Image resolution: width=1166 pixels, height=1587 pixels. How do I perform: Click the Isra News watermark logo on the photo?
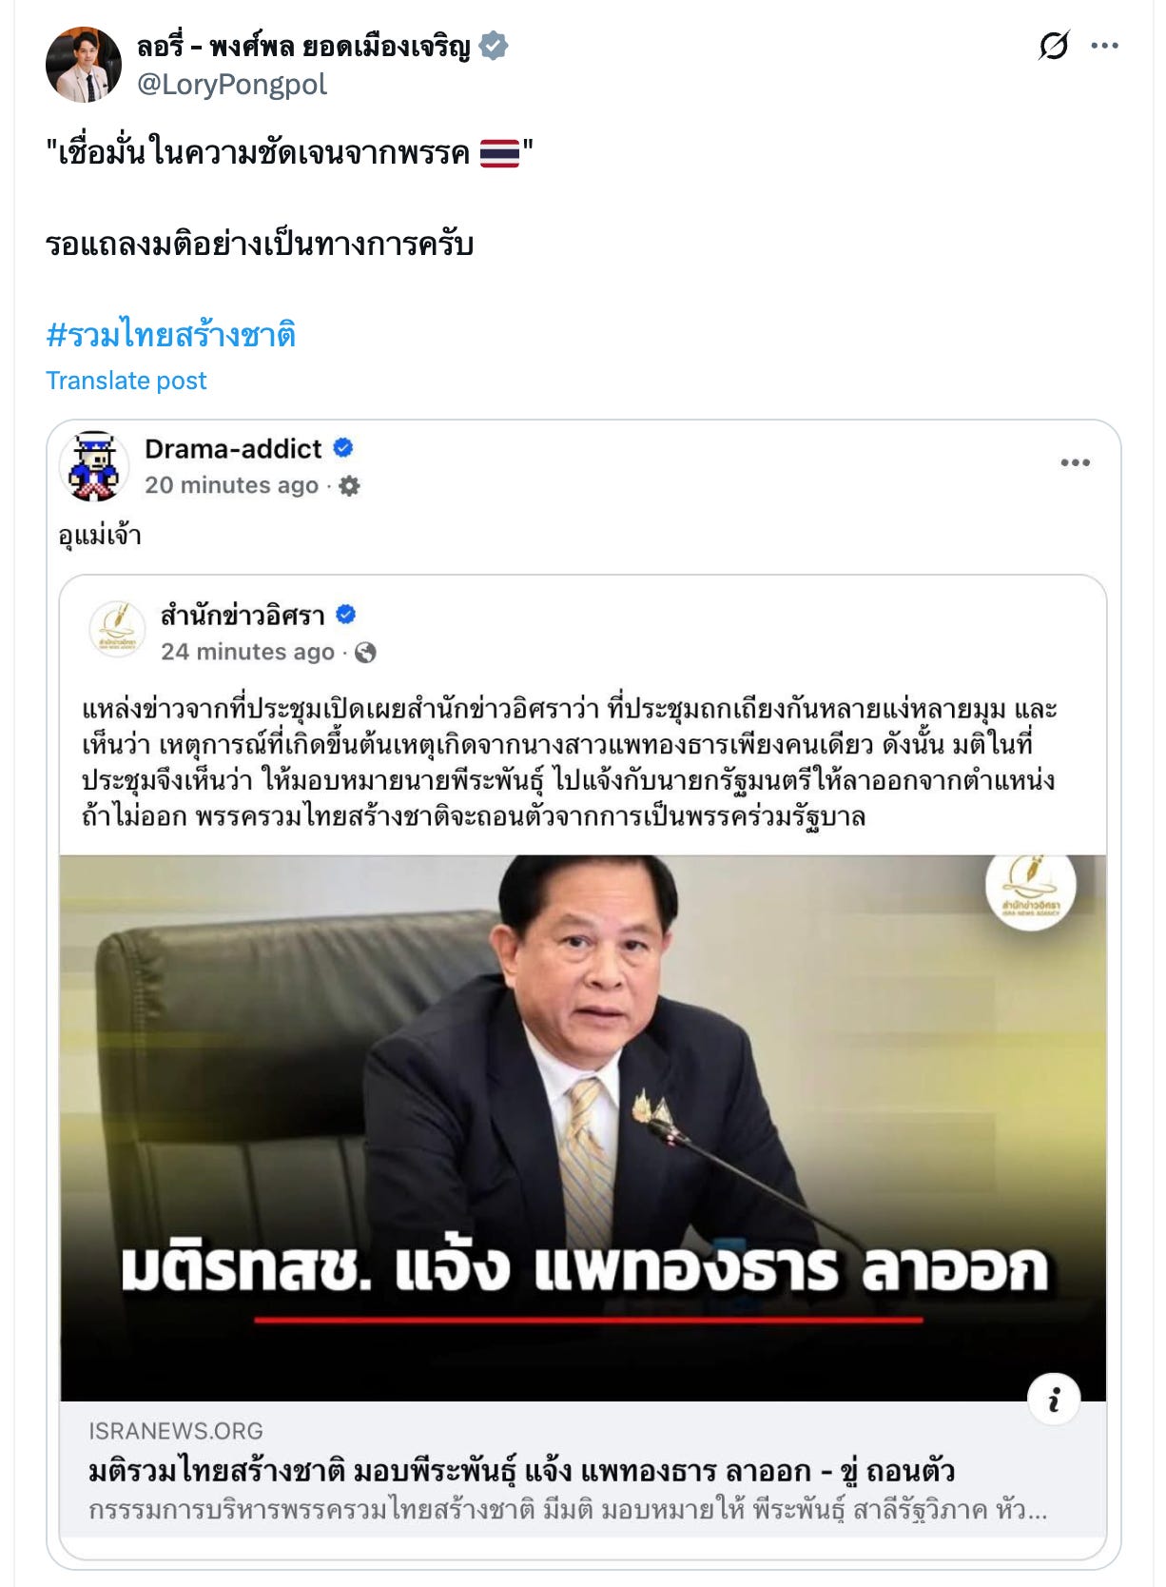[1030, 885]
